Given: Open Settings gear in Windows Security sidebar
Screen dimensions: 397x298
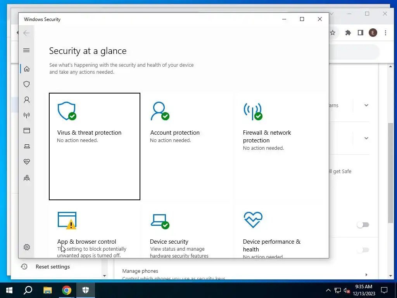Looking at the screenshot, I should coord(27,247).
